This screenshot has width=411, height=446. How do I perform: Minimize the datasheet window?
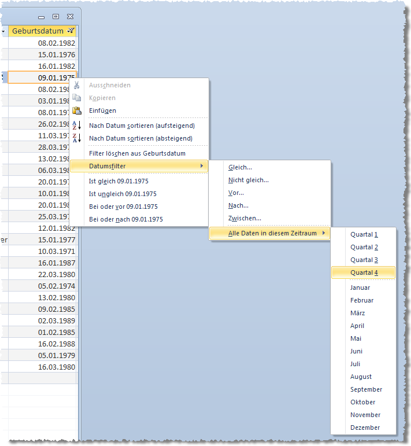pos(42,17)
